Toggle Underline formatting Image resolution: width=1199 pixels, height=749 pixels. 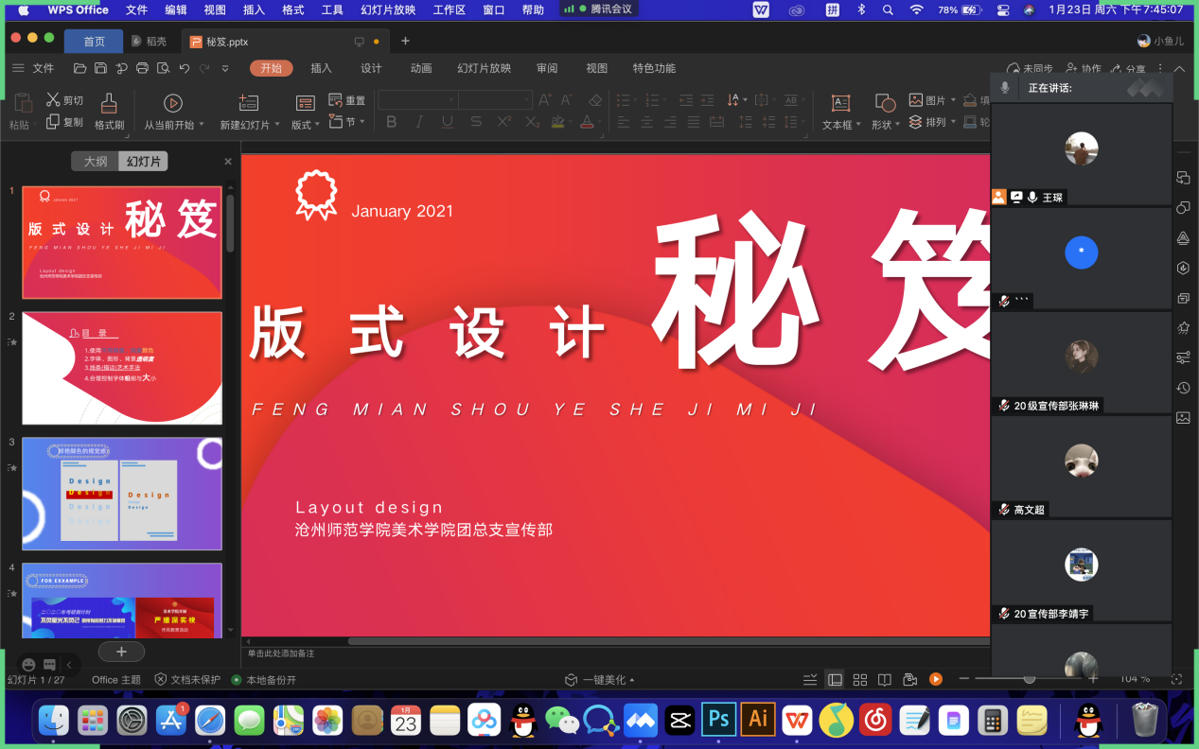pos(448,122)
